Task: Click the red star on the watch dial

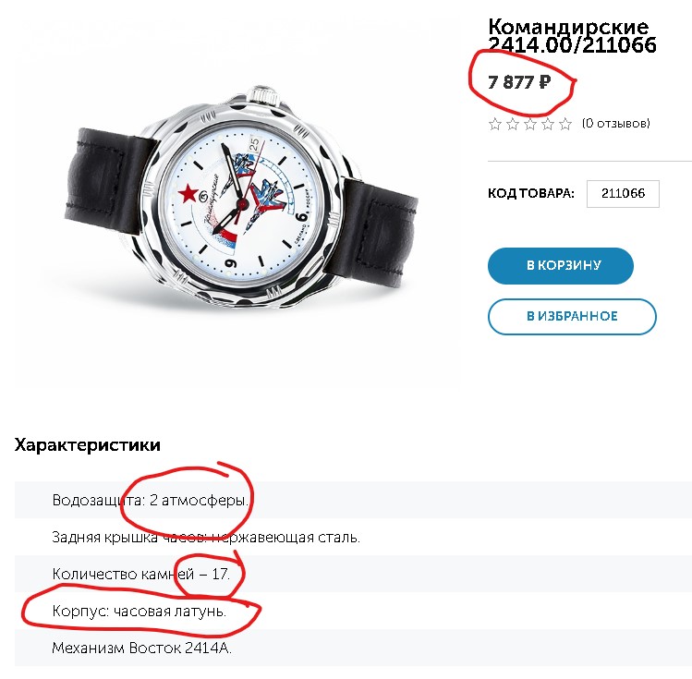Action: tap(188, 194)
